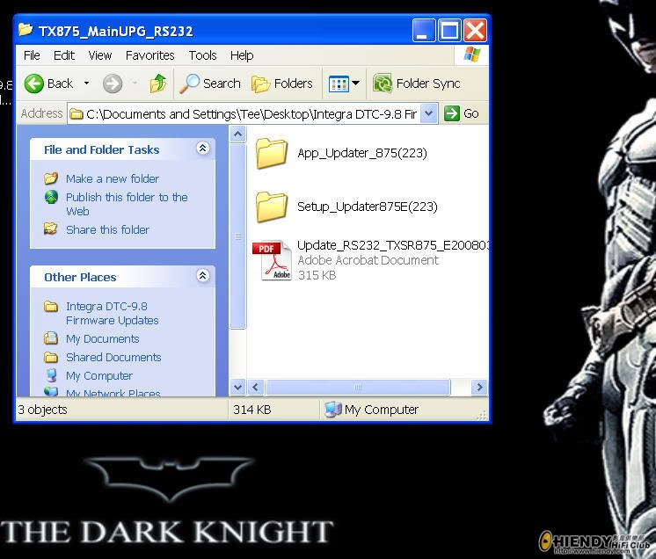Image resolution: width=656 pixels, height=559 pixels.
Task: Click the Make a new folder icon
Action: [x=51, y=178]
